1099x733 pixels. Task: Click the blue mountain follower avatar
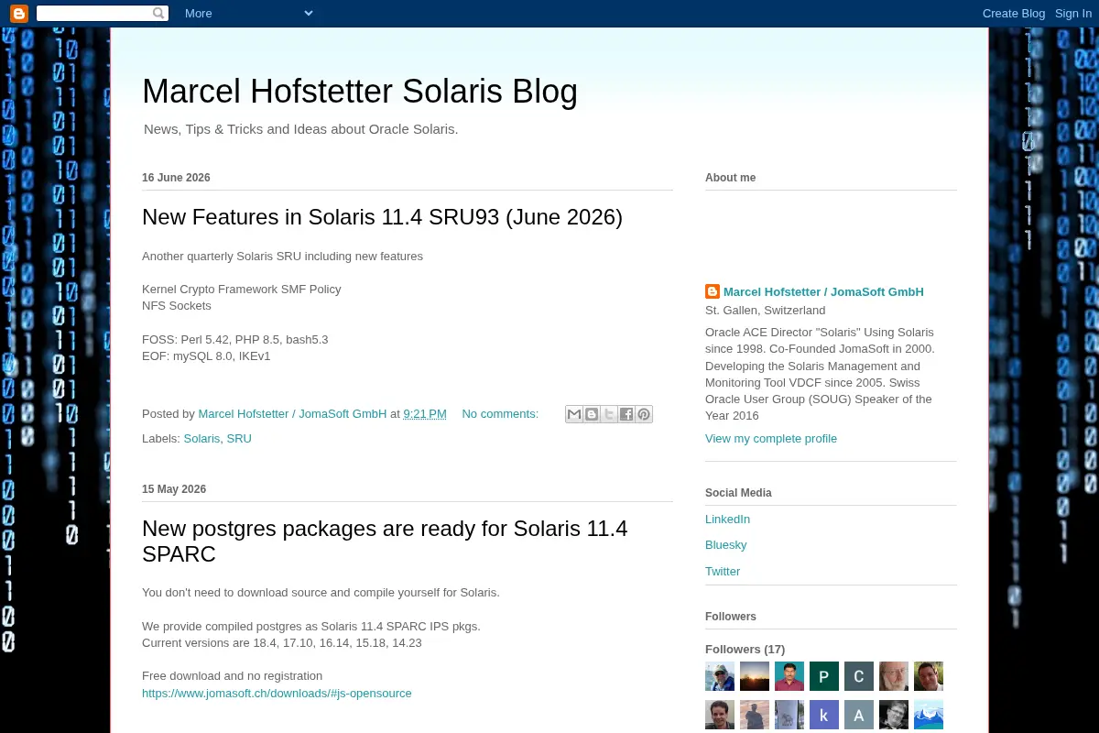pos(929,715)
